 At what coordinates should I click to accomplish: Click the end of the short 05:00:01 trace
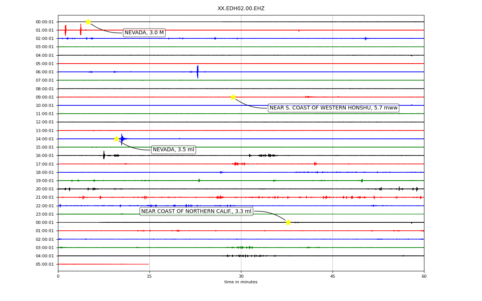tap(149, 264)
